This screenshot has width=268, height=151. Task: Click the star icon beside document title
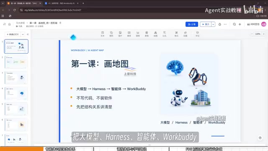pyautogui.click(x=60, y=23)
